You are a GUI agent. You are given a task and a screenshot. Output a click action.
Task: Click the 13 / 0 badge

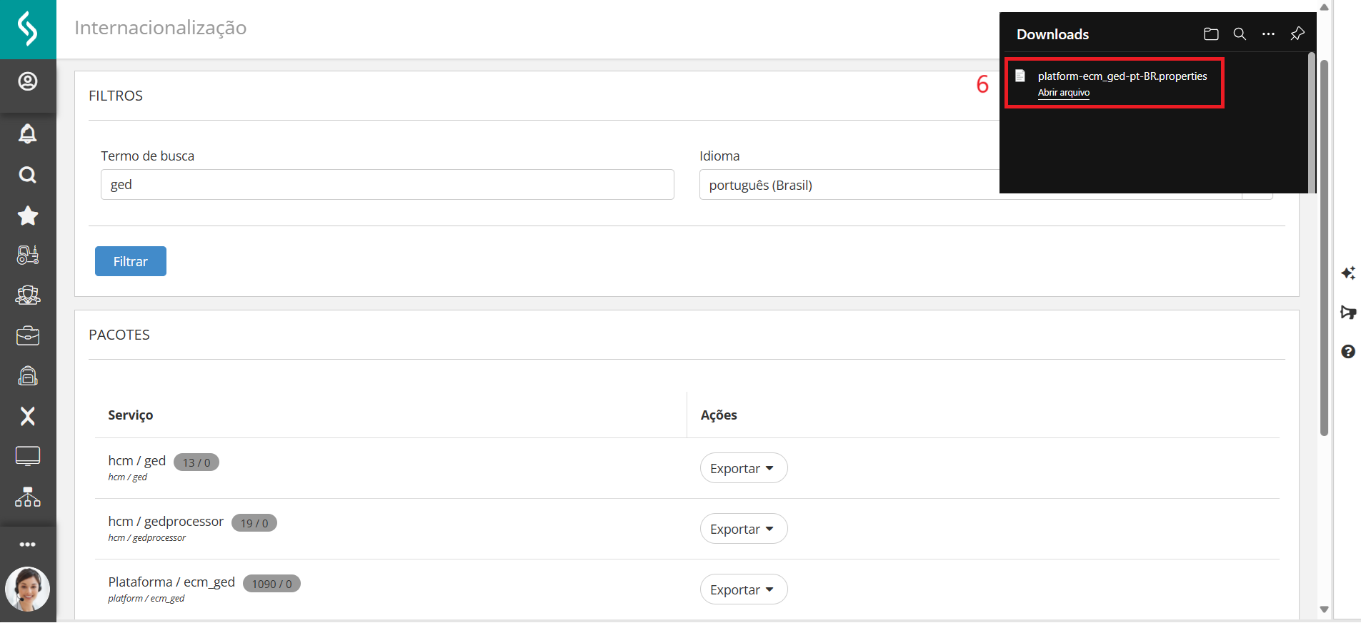coord(196,462)
